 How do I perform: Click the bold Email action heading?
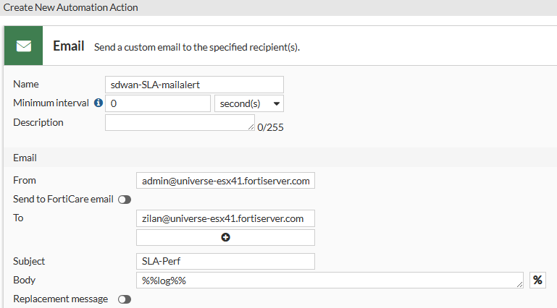(69, 46)
